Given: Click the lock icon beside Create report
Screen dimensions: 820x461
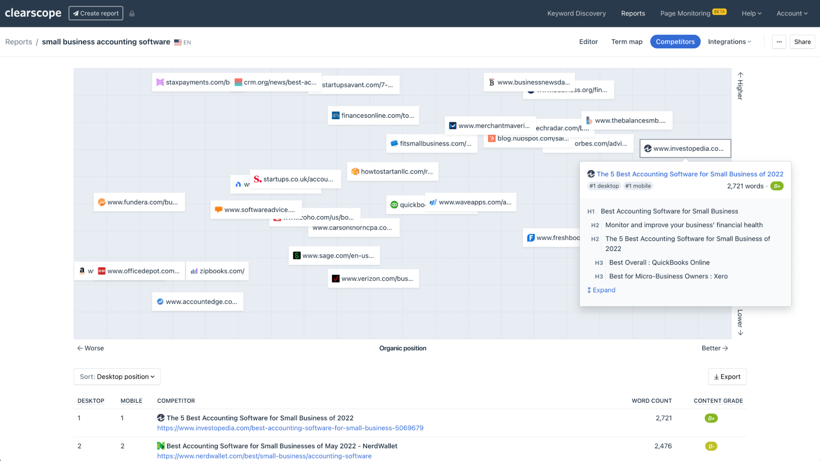Looking at the screenshot, I should click(132, 14).
